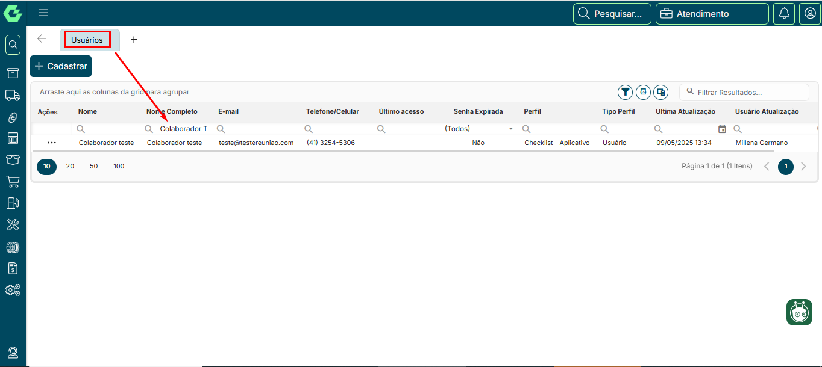
Task: Sort by Tipo Perfil column header
Action: (x=618, y=112)
